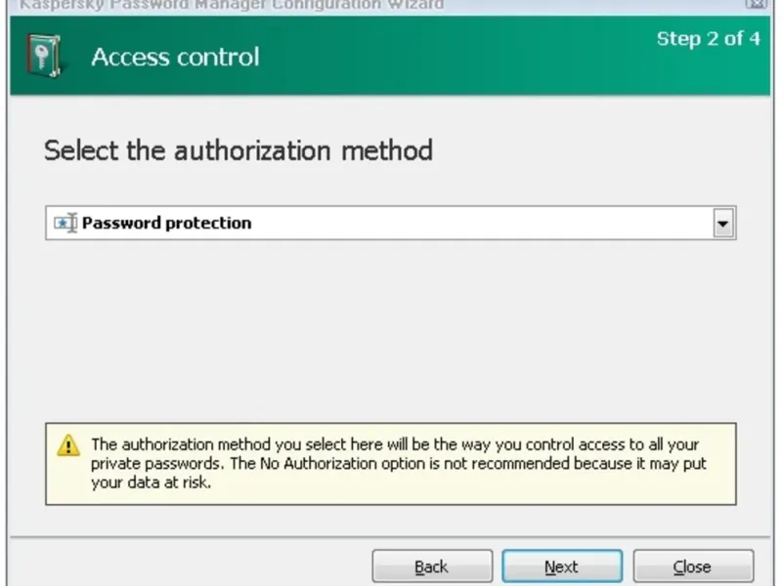Click the Access control header title
The width and height of the screenshot is (782, 586).
[175, 57]
